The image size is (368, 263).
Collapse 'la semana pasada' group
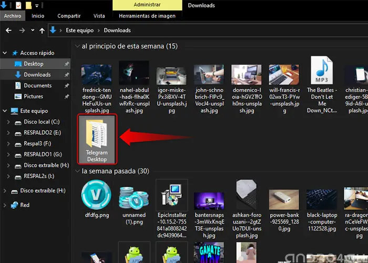(x=77, y=171)
